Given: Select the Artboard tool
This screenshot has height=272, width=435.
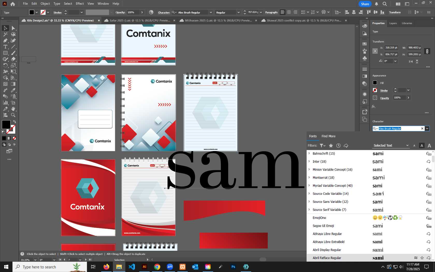Looking at the screenshot, I should [13, 103].
